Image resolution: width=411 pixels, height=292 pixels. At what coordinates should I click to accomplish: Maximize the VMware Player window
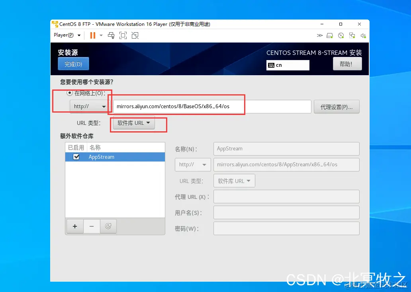point(341,24)
